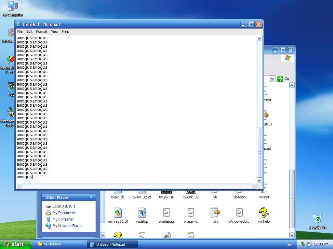333x249 pixels.
Task: Open the Recycle Bin desktop icon
Action: point(317,219)
